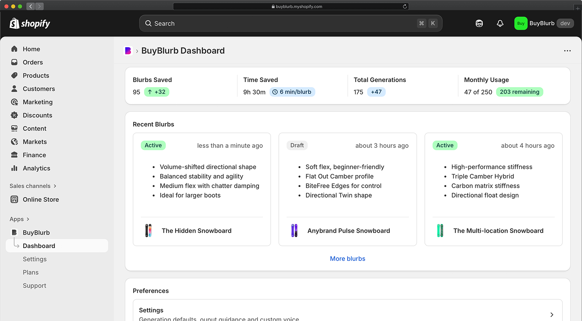The width and height of the screenshot is (582, 321).
Task: Open the Finance bank icon
Action: (x=14, y=155)
